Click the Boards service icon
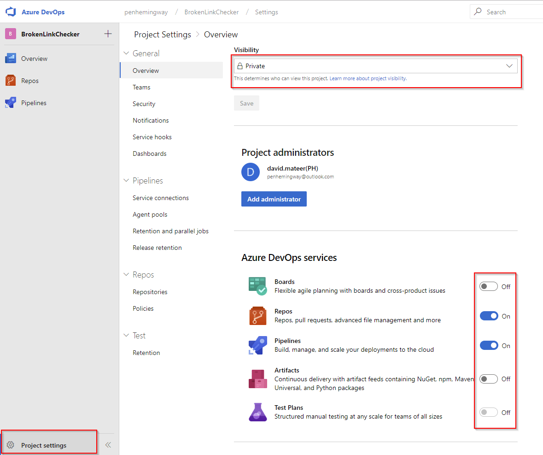Image resolution: width=543 pixels, height=455 pixels. (x=257, y=286)
